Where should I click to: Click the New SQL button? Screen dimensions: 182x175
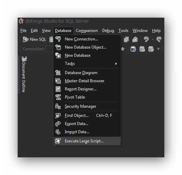(35, 39)
